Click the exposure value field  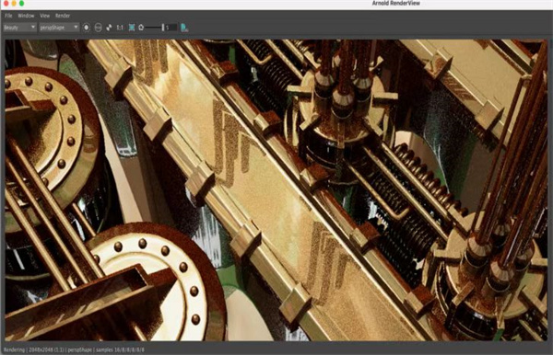(x=171, y=27)
